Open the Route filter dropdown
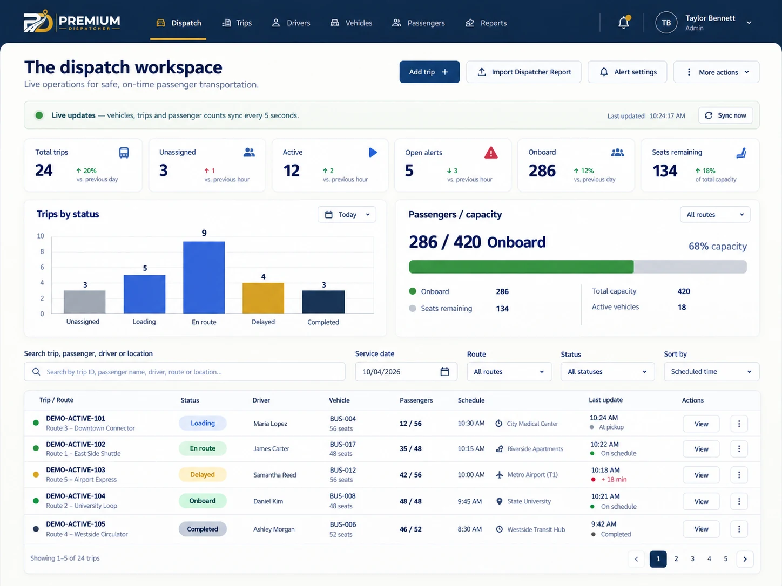Viewport: 782px width, 586px height. click(x=509, y=372)
